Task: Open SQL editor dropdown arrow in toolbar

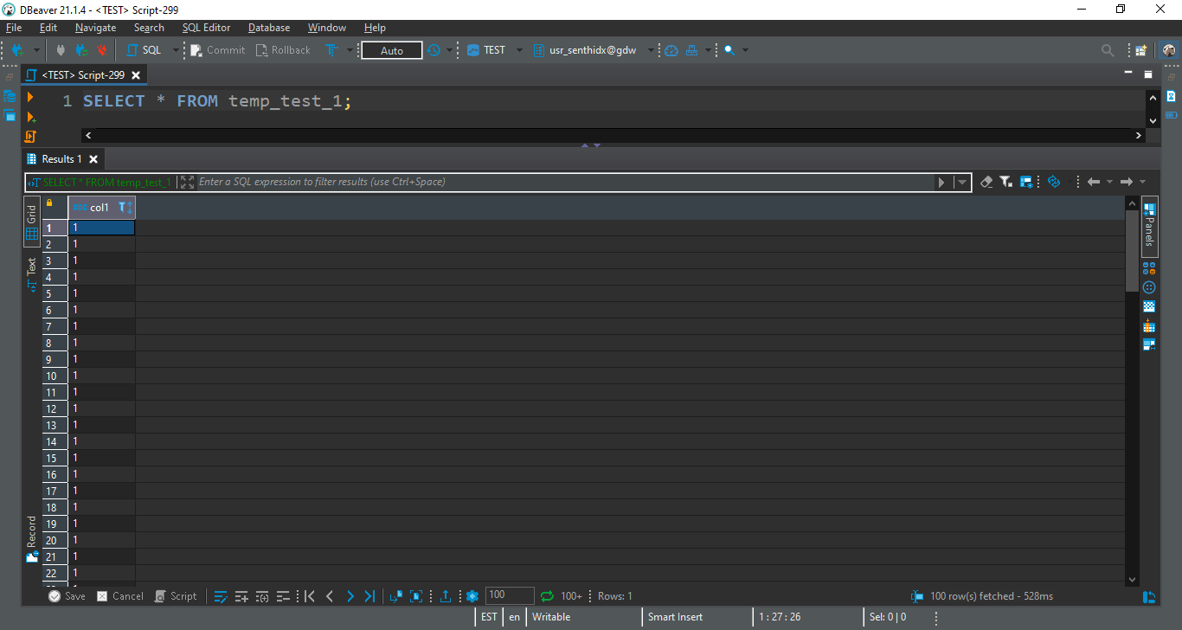Action: click(x=176, y=50)
